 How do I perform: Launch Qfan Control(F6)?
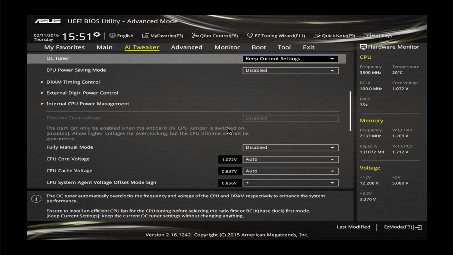(x=215, y=35)
